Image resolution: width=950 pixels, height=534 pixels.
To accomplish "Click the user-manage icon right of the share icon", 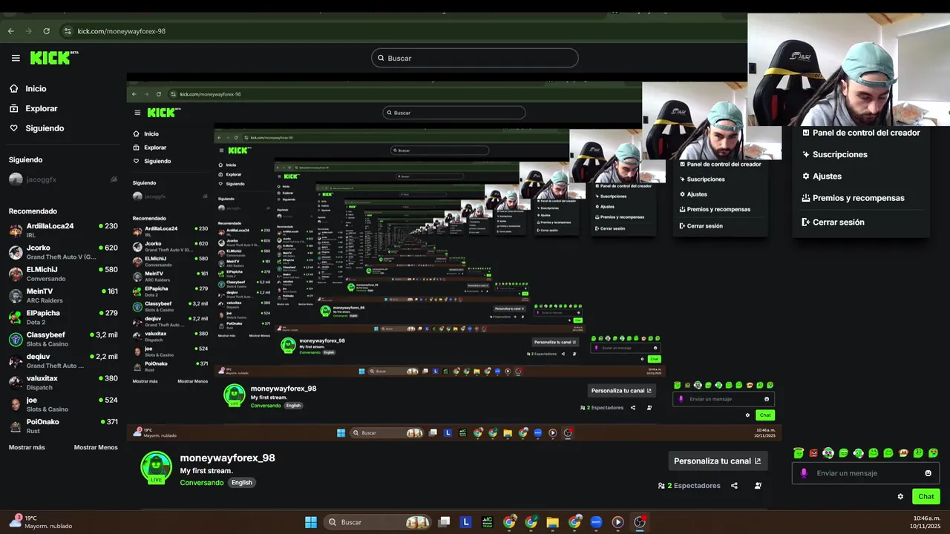I will [x=758, y=486].
